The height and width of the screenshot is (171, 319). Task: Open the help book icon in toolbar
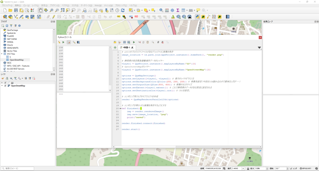point(228,17)
